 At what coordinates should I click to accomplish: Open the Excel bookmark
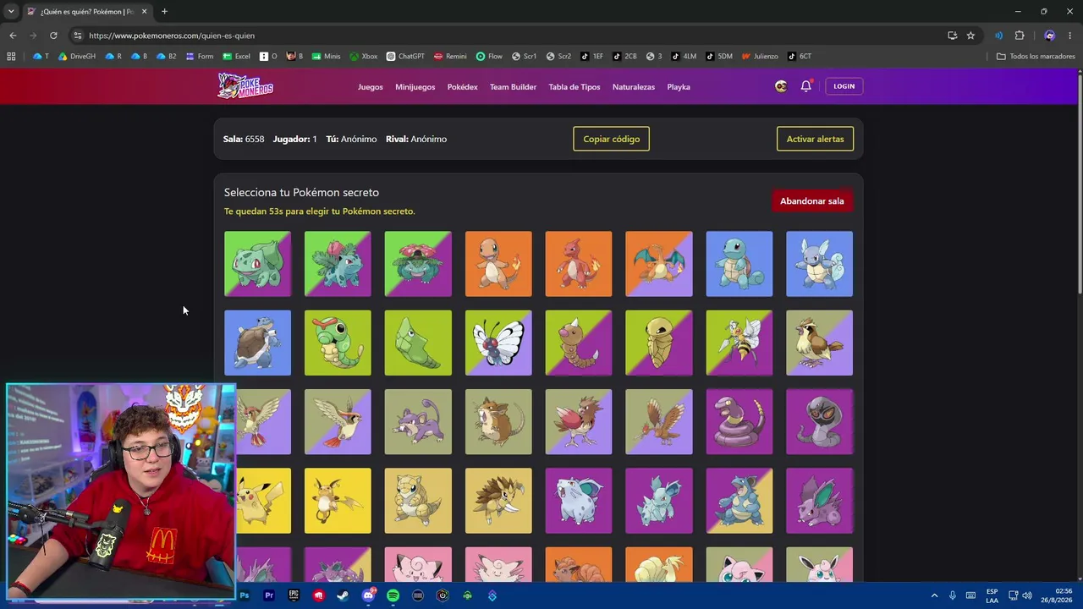tap(236, 57)
